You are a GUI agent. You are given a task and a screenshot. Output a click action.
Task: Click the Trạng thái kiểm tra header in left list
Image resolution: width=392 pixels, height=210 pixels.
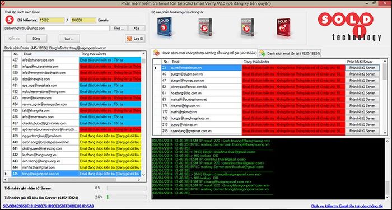pos(110,54)
